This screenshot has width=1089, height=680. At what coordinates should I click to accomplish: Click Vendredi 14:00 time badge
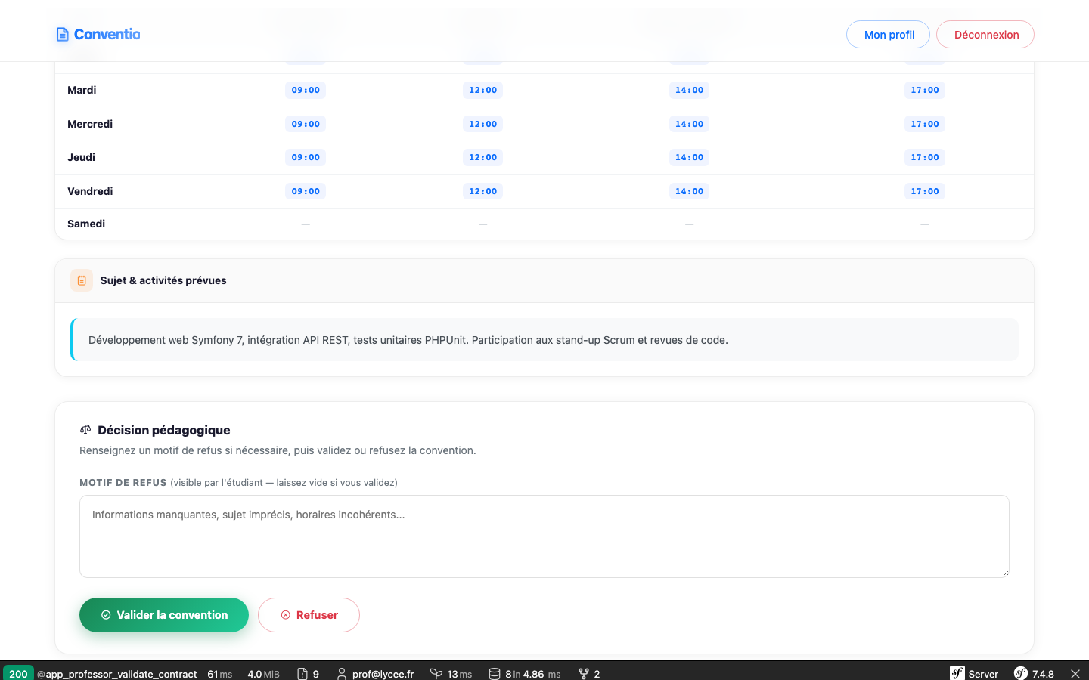(x=689, y=191)
